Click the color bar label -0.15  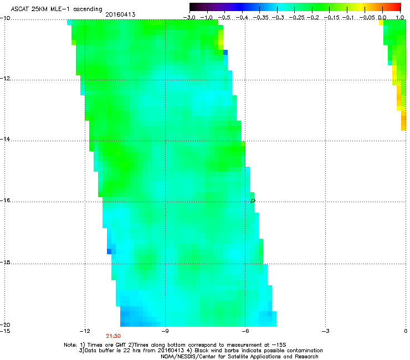(331, 18)
